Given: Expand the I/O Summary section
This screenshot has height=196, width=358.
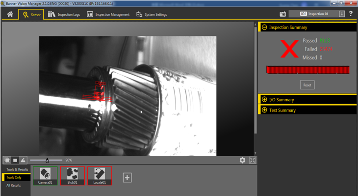Looking at the screenshot, I should (264, 100).
